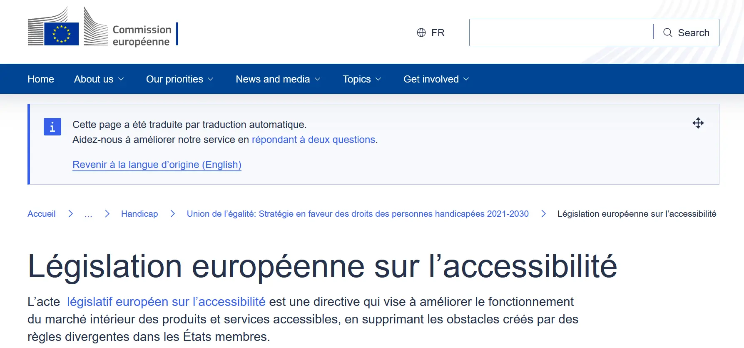Click the répondant à deux questions link
This screenshot has width=744, height=348.
313,140
